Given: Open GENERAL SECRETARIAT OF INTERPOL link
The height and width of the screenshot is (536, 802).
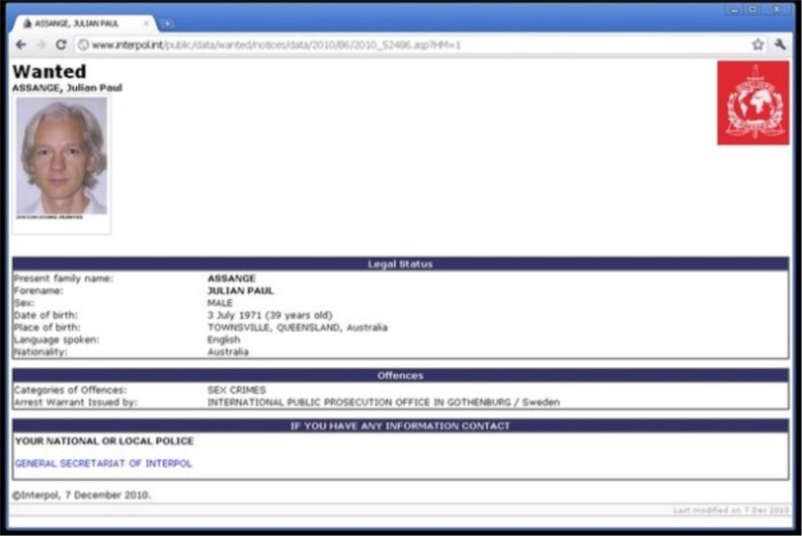Looking at the screenshot, I should [103, 464].
